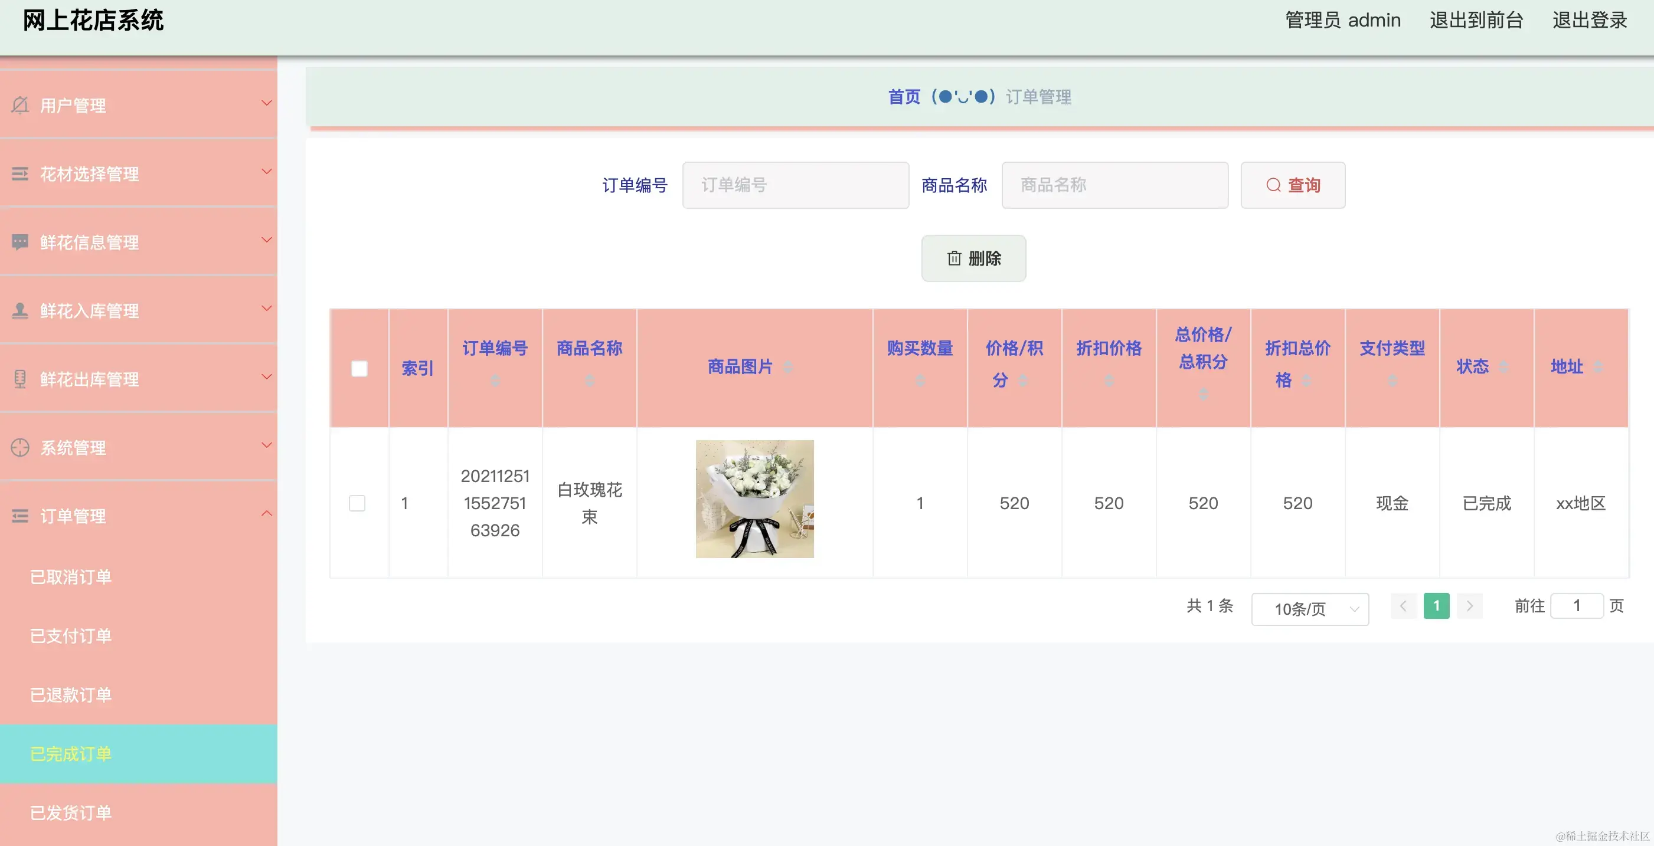Open the 10条/页 page size dropdown
Viewport: 1654px width, 846px height.
(1310, 608)
